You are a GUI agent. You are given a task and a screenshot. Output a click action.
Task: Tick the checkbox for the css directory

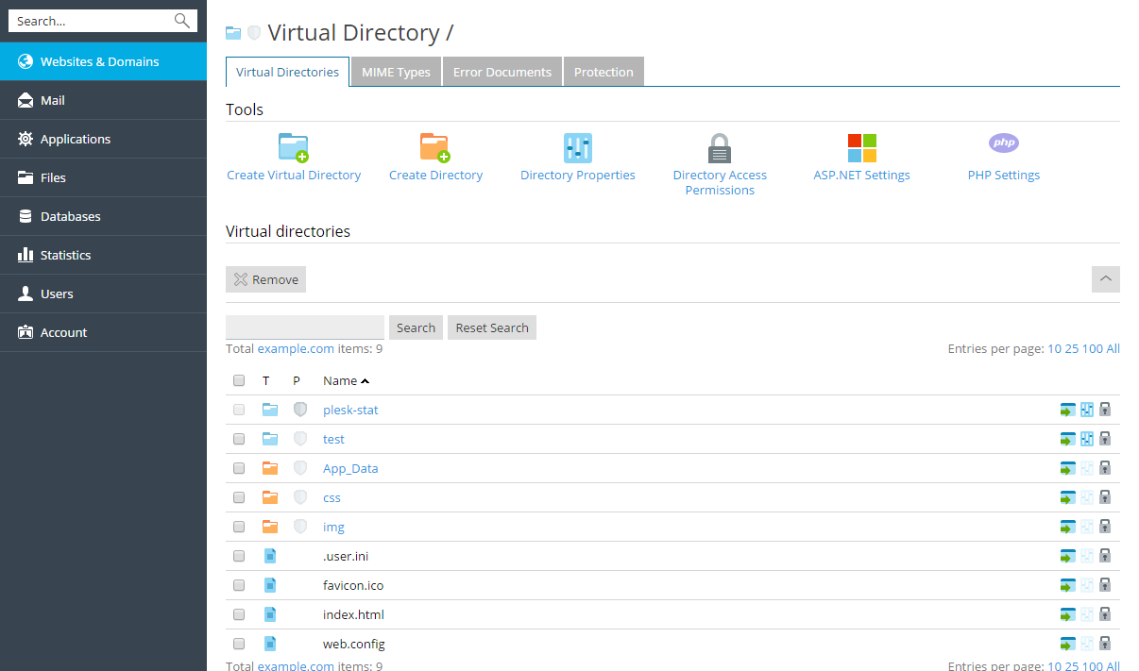pos(239,497)
